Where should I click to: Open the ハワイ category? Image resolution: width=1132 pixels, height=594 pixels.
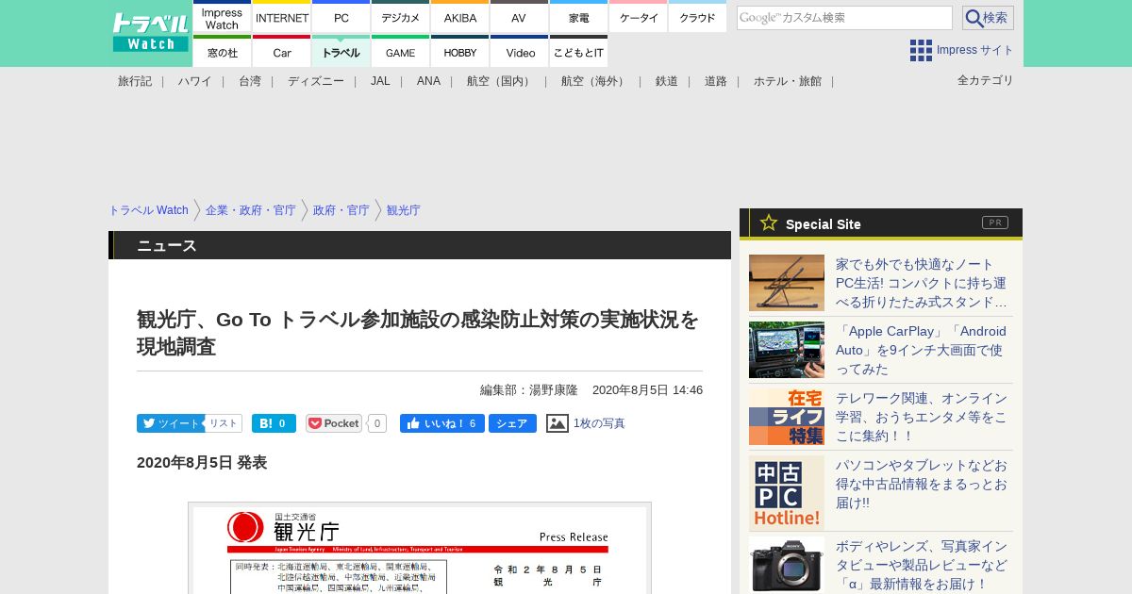[x=194, y=81]
